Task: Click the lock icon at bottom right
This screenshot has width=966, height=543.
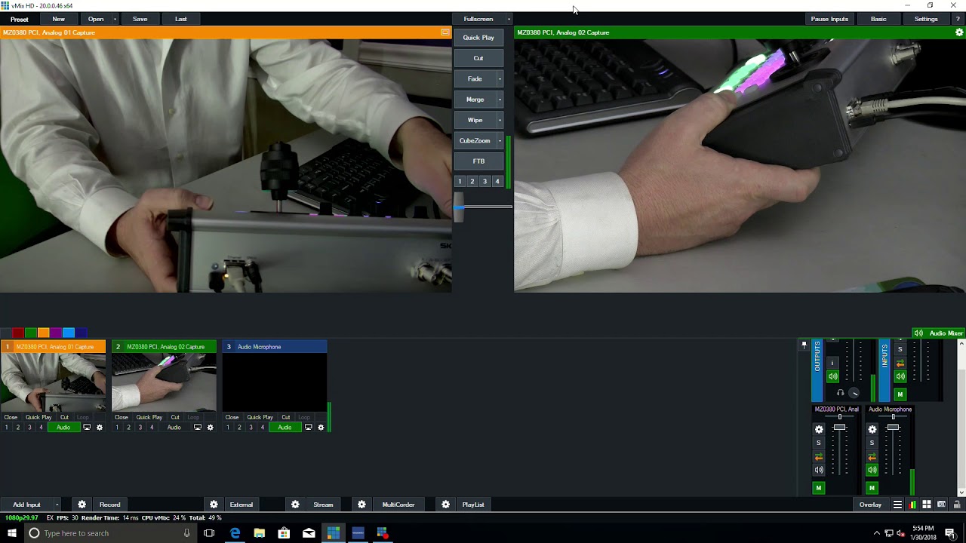Action: click(957, 505)
